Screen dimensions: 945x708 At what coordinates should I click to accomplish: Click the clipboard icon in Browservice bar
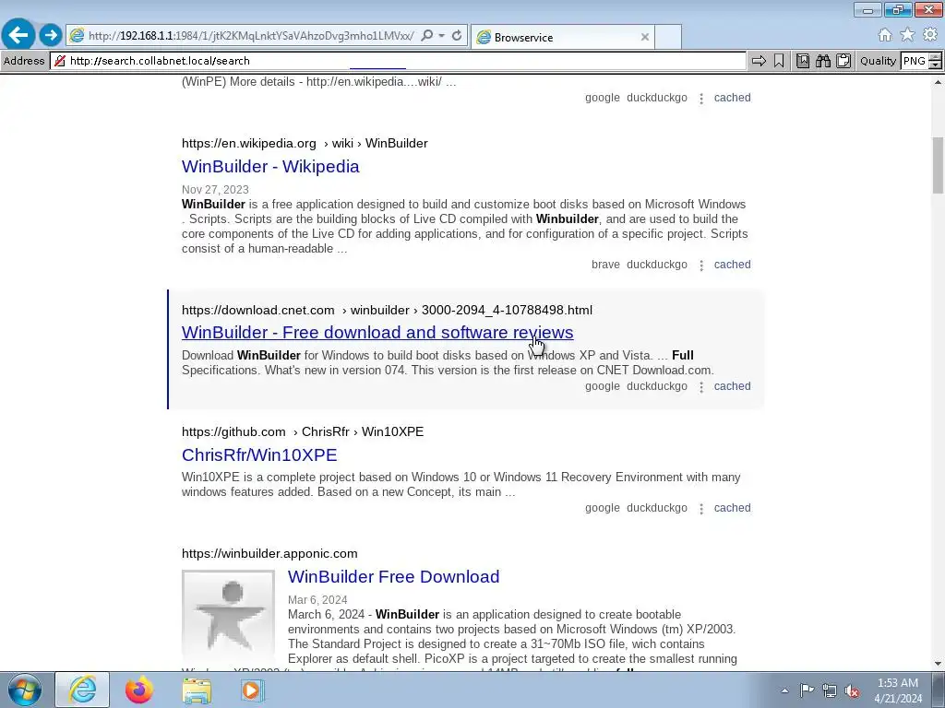click(843, 61)
